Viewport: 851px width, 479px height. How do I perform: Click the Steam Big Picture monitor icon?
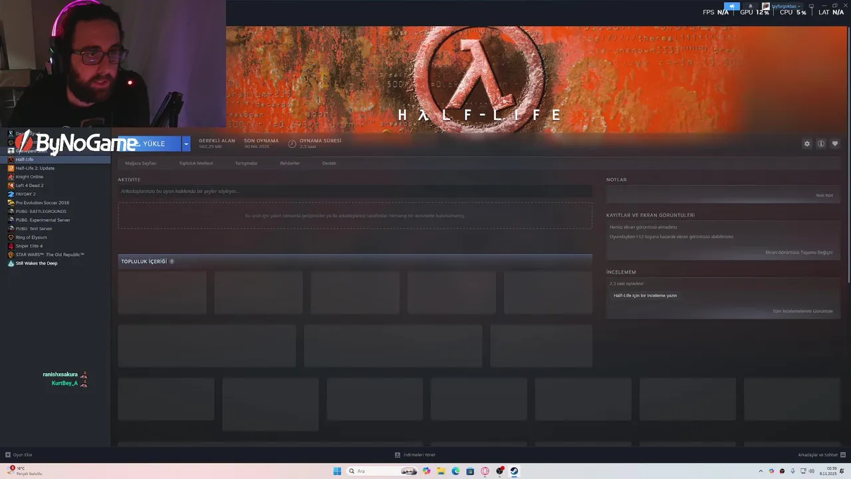point(811,6)
